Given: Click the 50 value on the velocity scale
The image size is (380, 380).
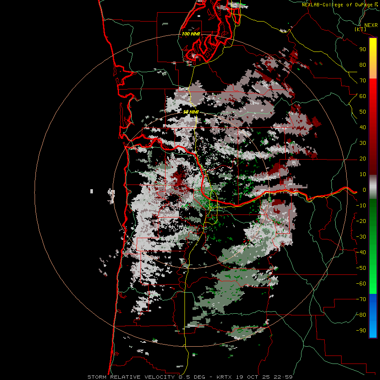Looking at the screenshot, I should point(363,112).
